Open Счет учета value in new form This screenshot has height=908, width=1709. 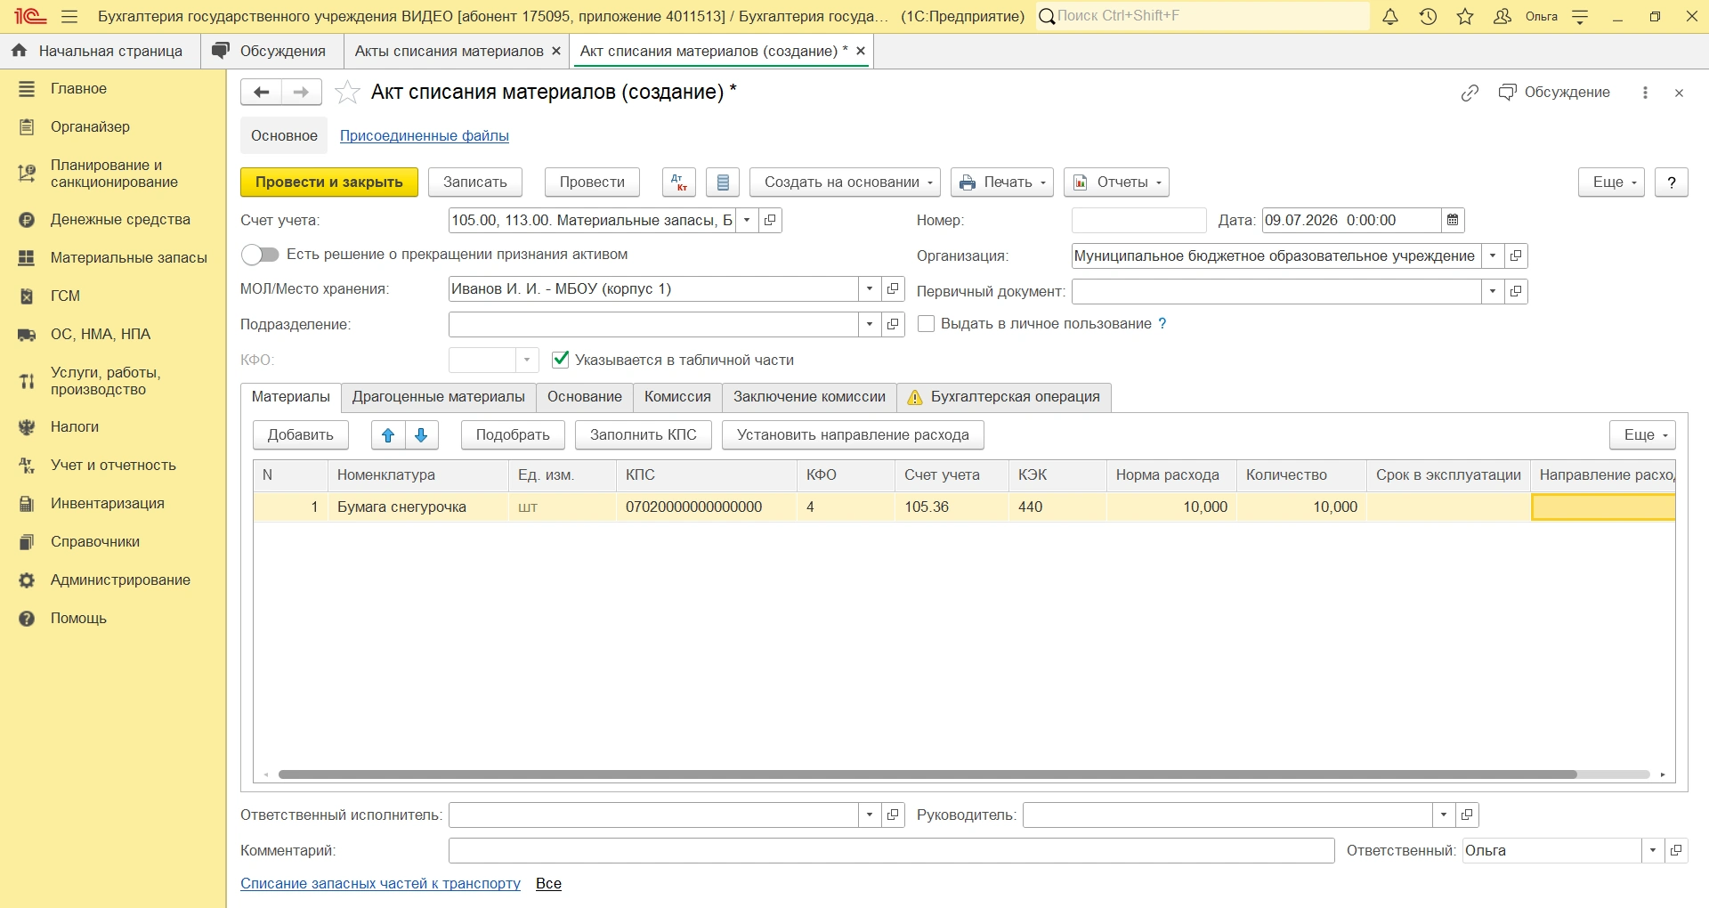click(771, 220)
